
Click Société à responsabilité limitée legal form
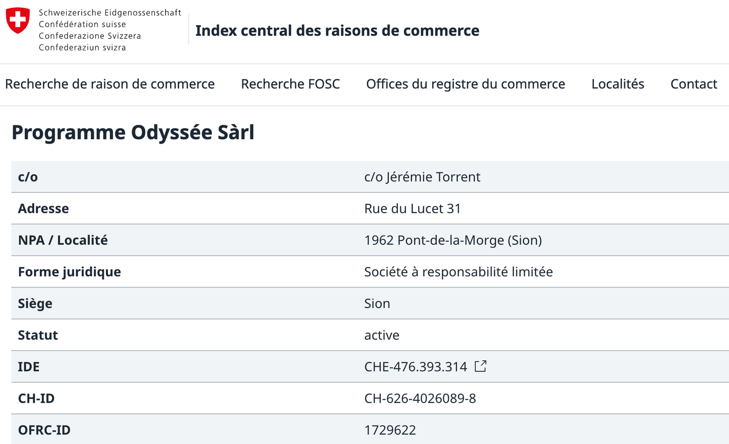click(458, 272)
